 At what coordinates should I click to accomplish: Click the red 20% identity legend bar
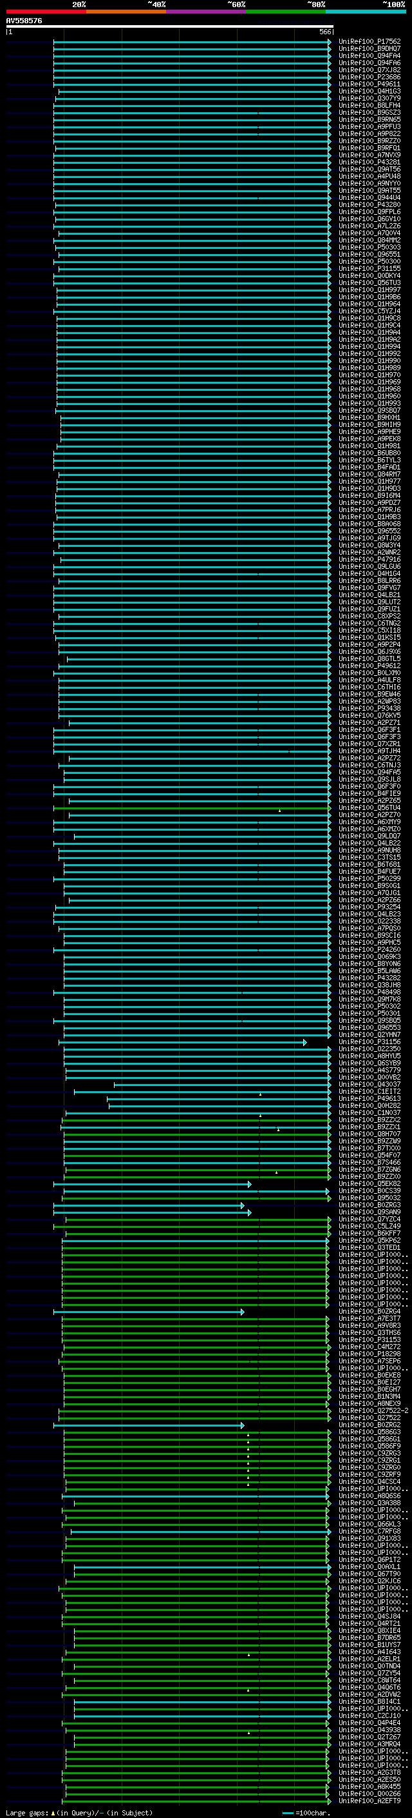click(x=46, y=12)
